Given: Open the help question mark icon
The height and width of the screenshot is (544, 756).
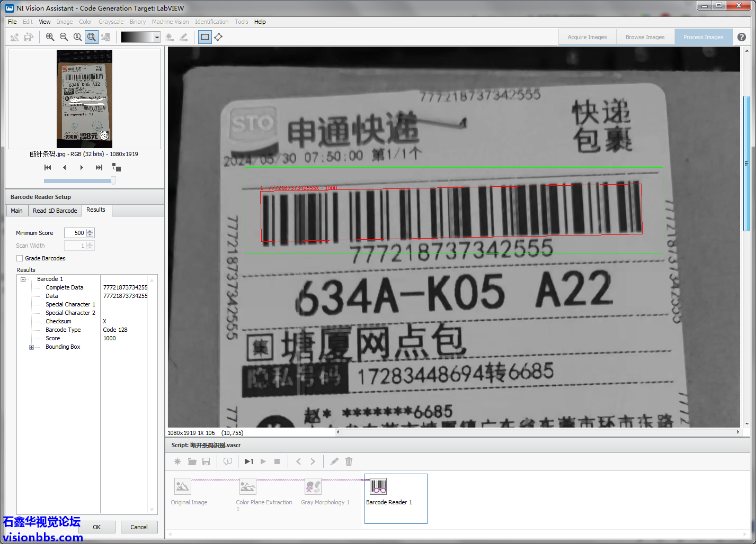Looking at the screenshot, I should point(742,37).
